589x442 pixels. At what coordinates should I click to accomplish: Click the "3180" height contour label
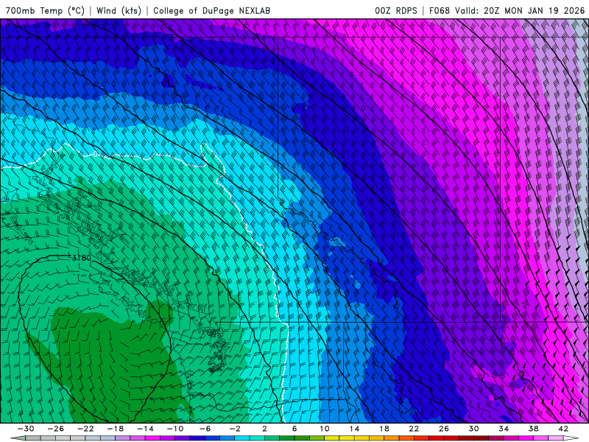point(81,258)
